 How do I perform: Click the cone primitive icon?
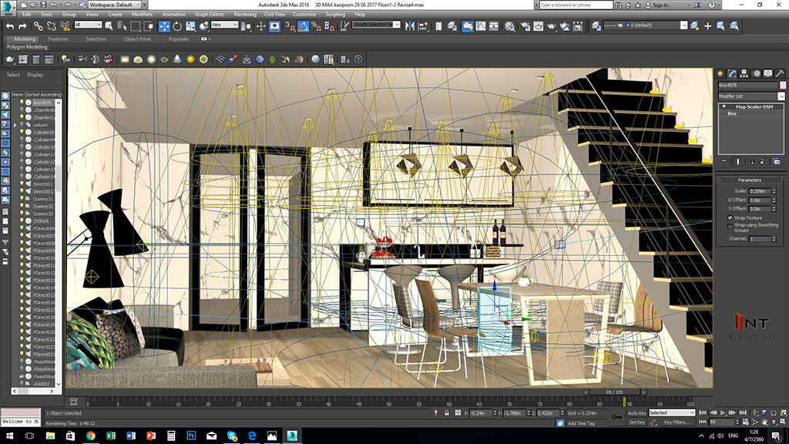(177, 59)
